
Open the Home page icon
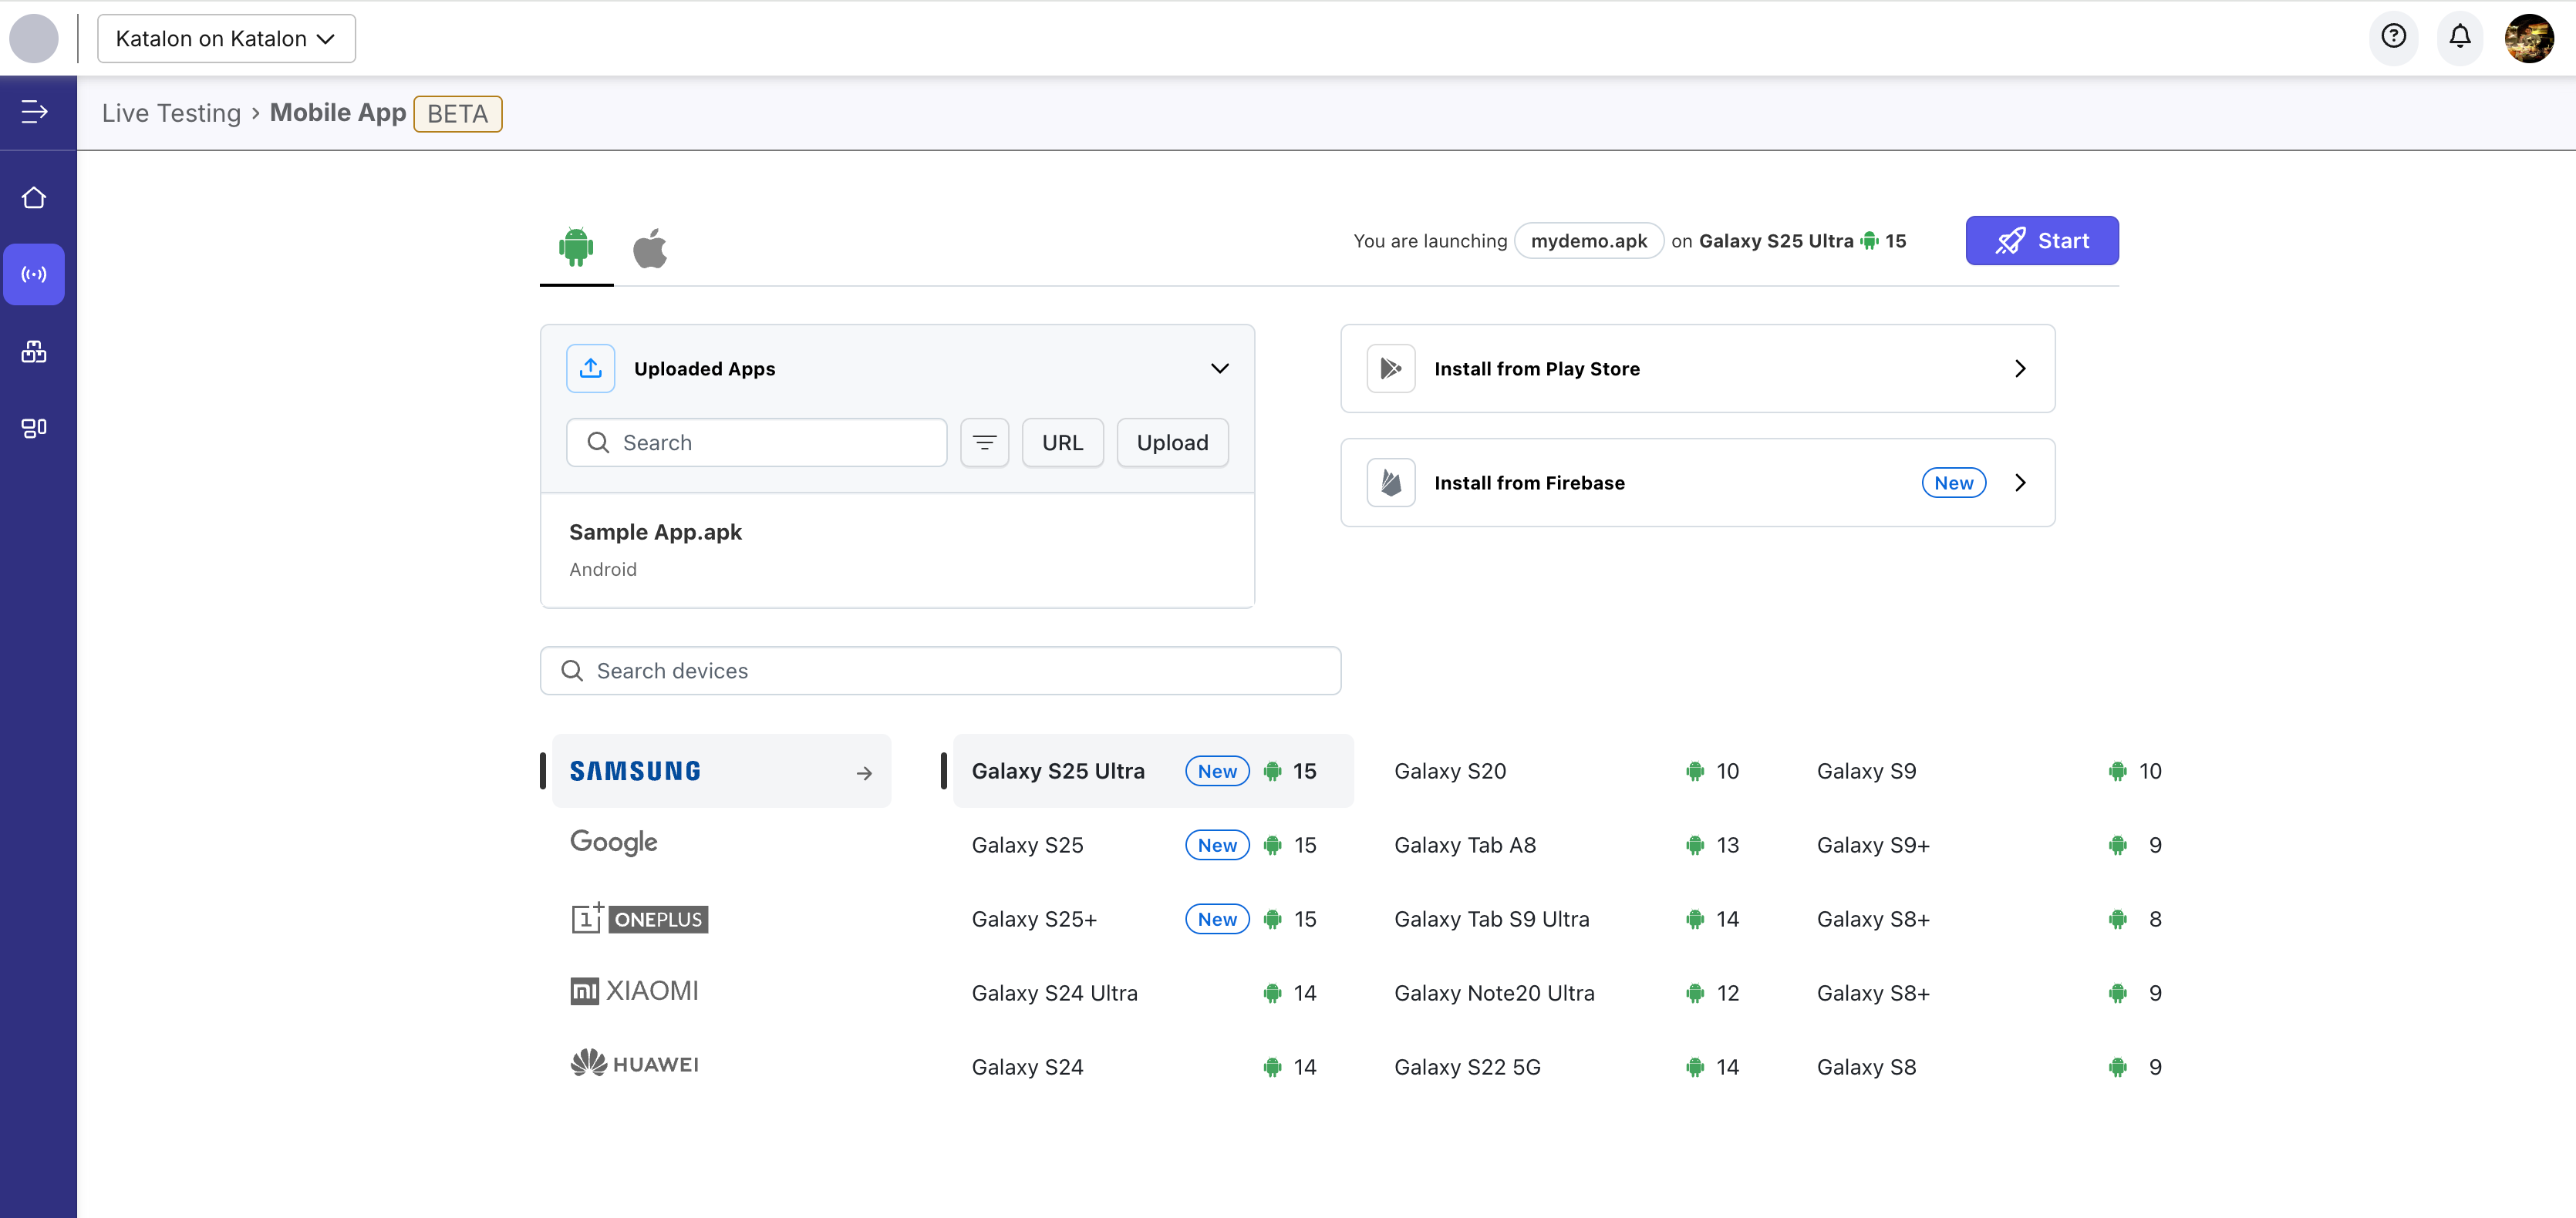(34, 198)
